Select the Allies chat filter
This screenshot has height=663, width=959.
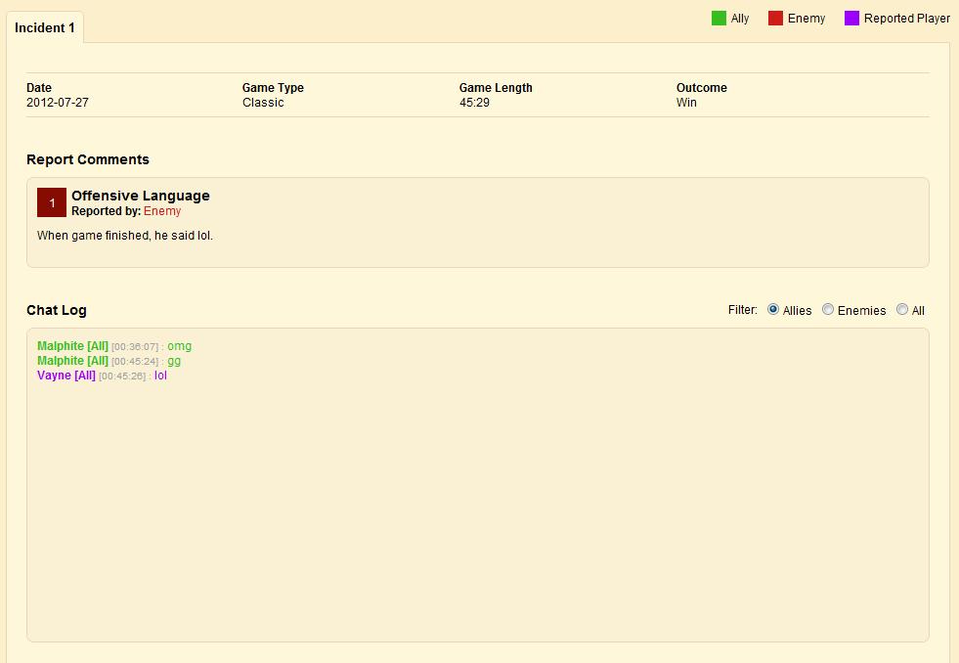[773, 310]
